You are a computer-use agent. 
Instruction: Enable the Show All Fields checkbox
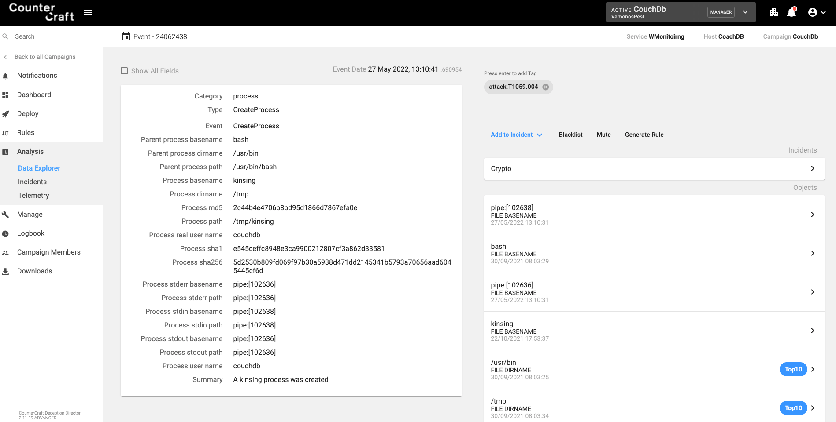pyautogui.click(x=124, y=71)
